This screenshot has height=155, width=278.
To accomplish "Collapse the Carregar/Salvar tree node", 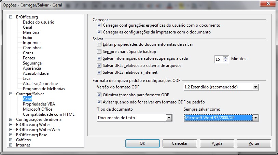I will [11, 94].
